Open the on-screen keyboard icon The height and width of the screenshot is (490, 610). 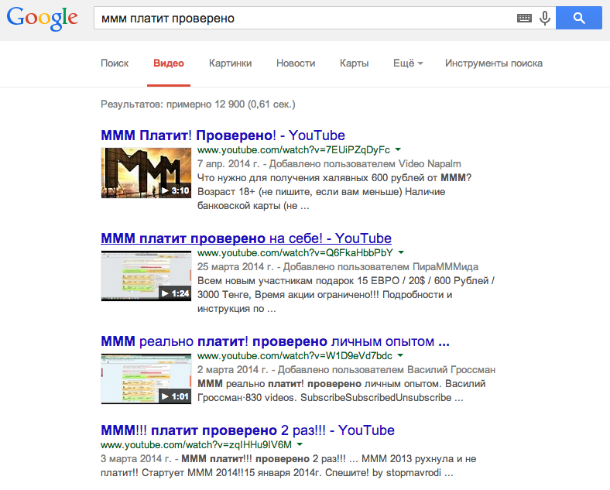[524, 18]
